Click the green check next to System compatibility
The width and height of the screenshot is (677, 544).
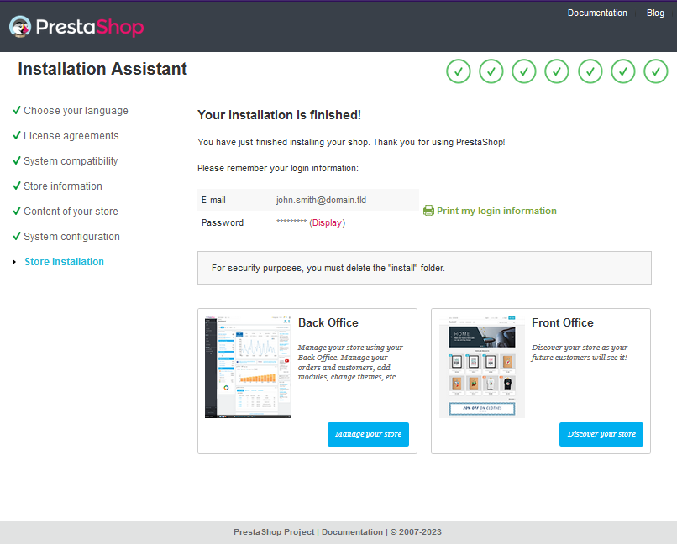(x=16, y=160)
